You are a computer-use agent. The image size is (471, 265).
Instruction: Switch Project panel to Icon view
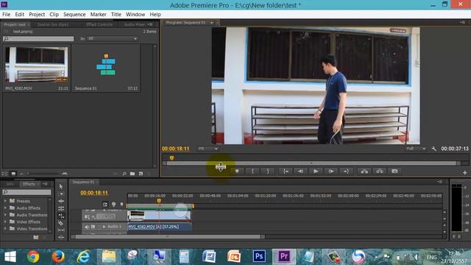pyautogui.click(x=13, y=174)
